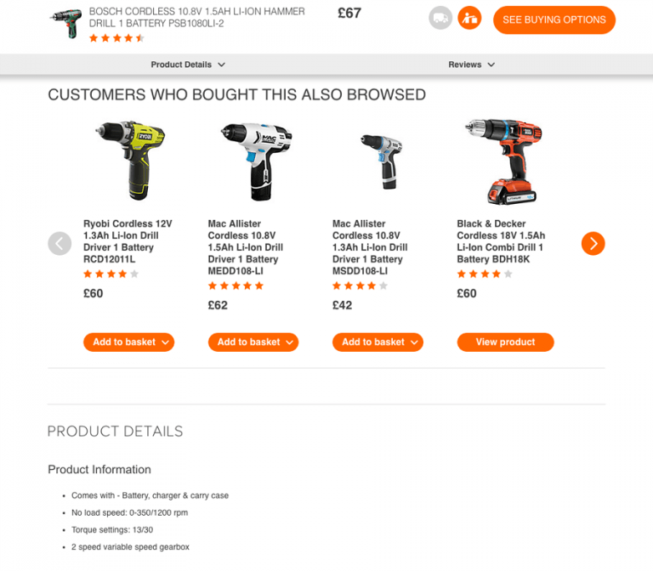Add Ryobi drill to basket
This screenshot has height=571, width=653.
click(128, 342)
